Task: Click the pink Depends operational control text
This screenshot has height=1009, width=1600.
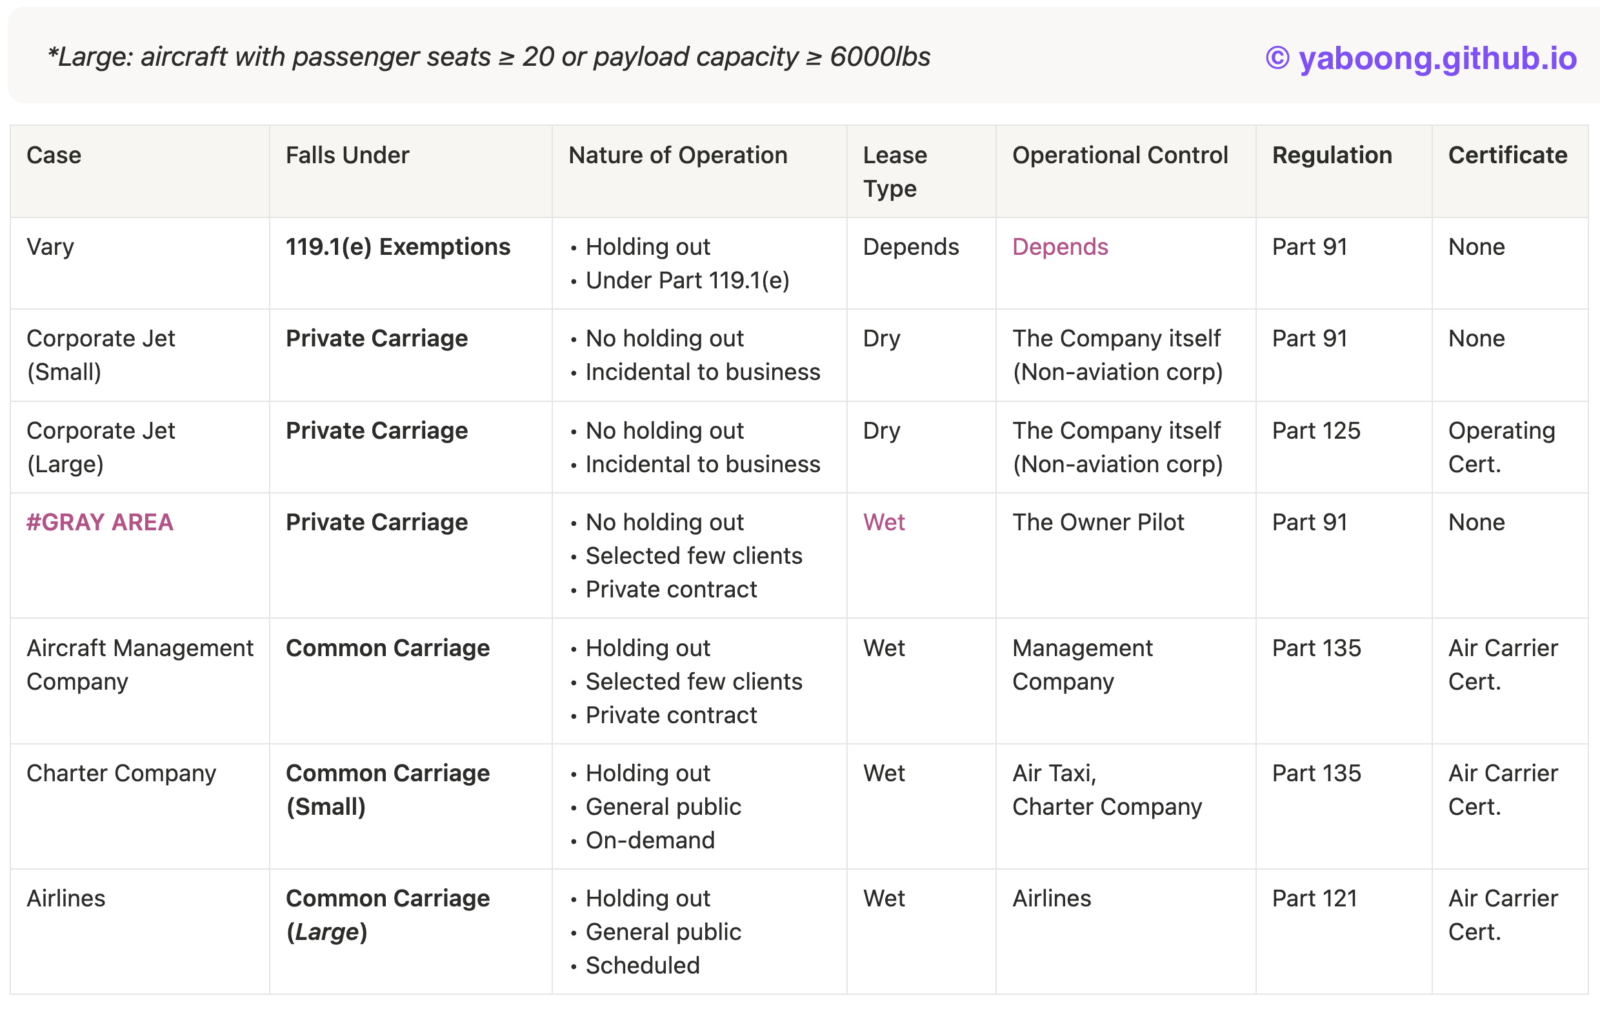Action: tap(1060, 247)
